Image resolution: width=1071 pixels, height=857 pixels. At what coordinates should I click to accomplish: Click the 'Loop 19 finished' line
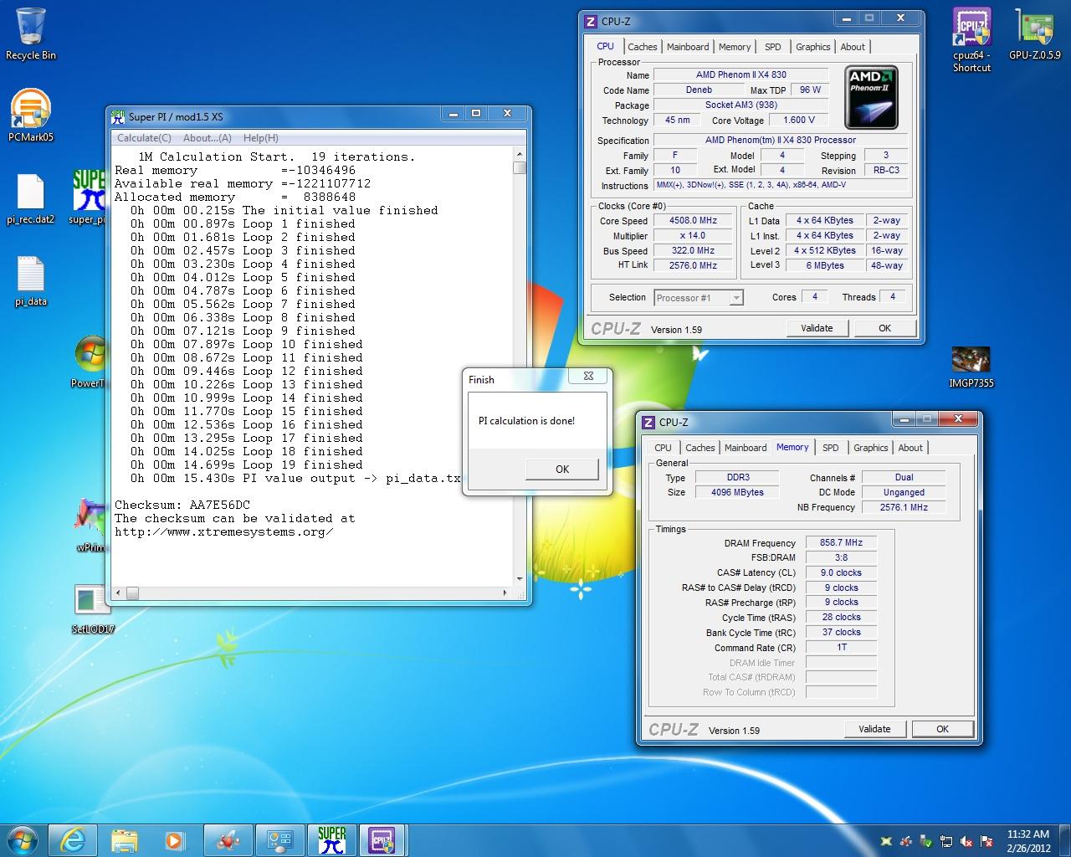(x=247, y=464)
